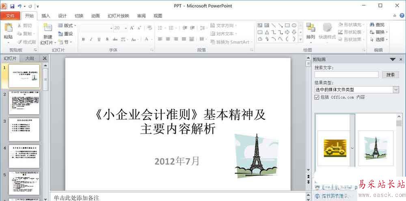Image resolution: width=406 pixels, height=201 pixels.
Task: Select the straight Line shape
Action: 274,26
